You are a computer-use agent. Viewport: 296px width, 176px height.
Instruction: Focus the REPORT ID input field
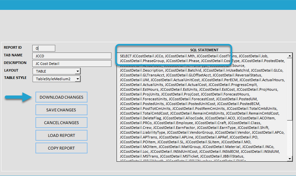click(44, 48)
